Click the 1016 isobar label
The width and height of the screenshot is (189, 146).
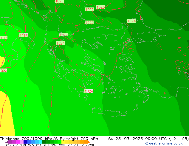(4, 38)
